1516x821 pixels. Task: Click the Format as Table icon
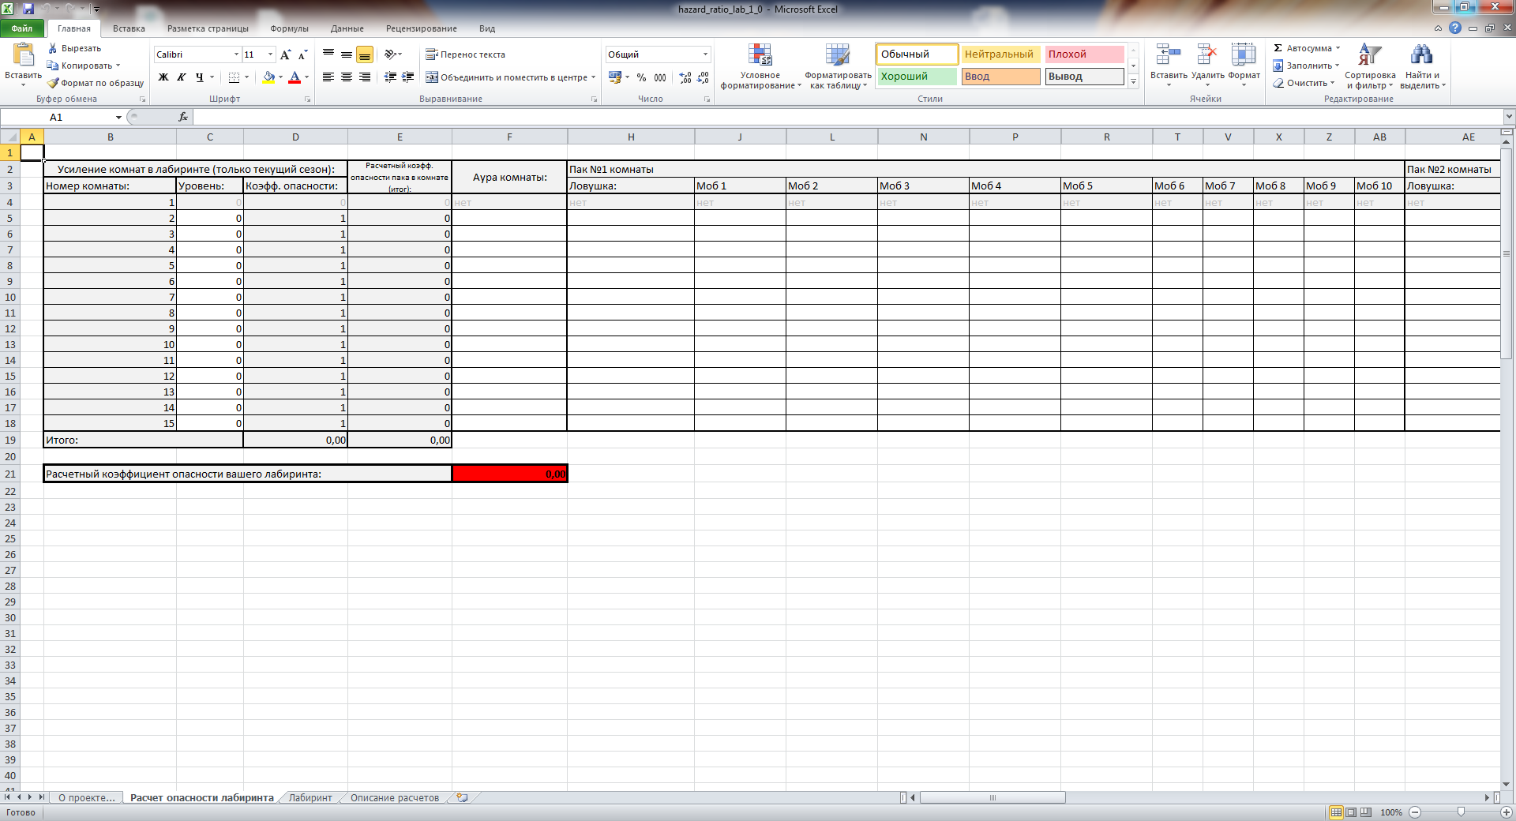click(837, 55)
